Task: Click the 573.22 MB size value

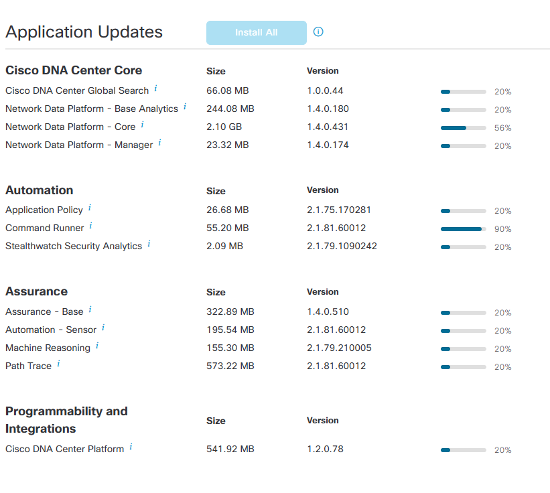Action: (x=230, y=366)
